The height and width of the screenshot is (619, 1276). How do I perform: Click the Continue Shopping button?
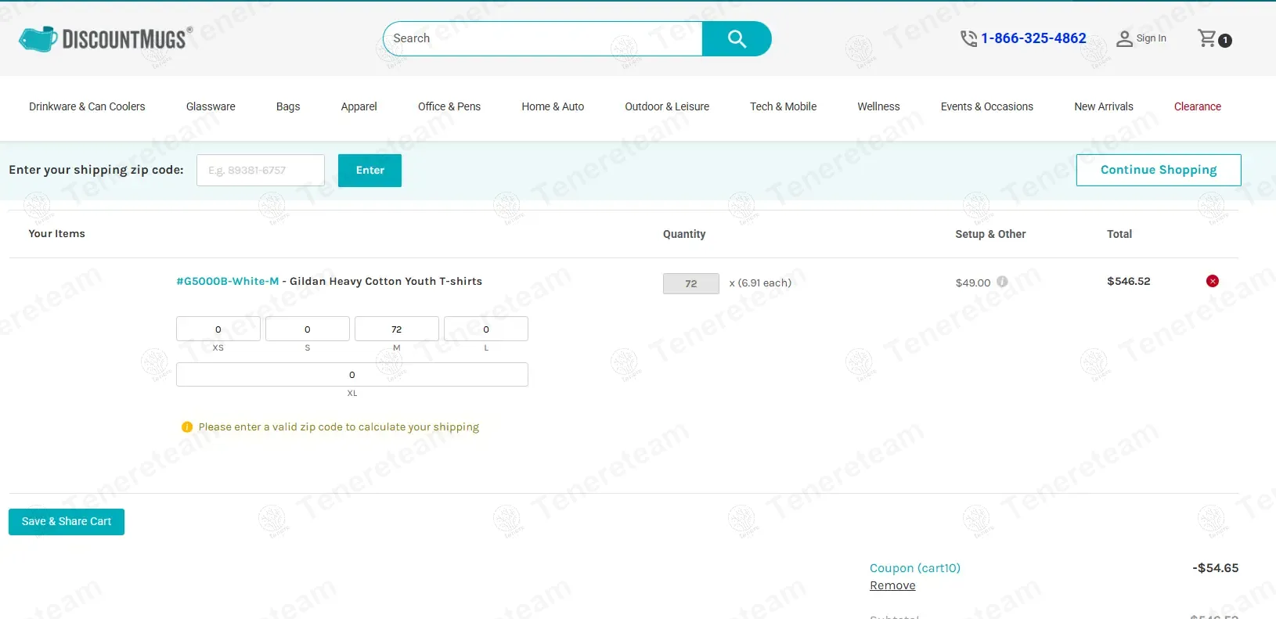pos(1158,170)
